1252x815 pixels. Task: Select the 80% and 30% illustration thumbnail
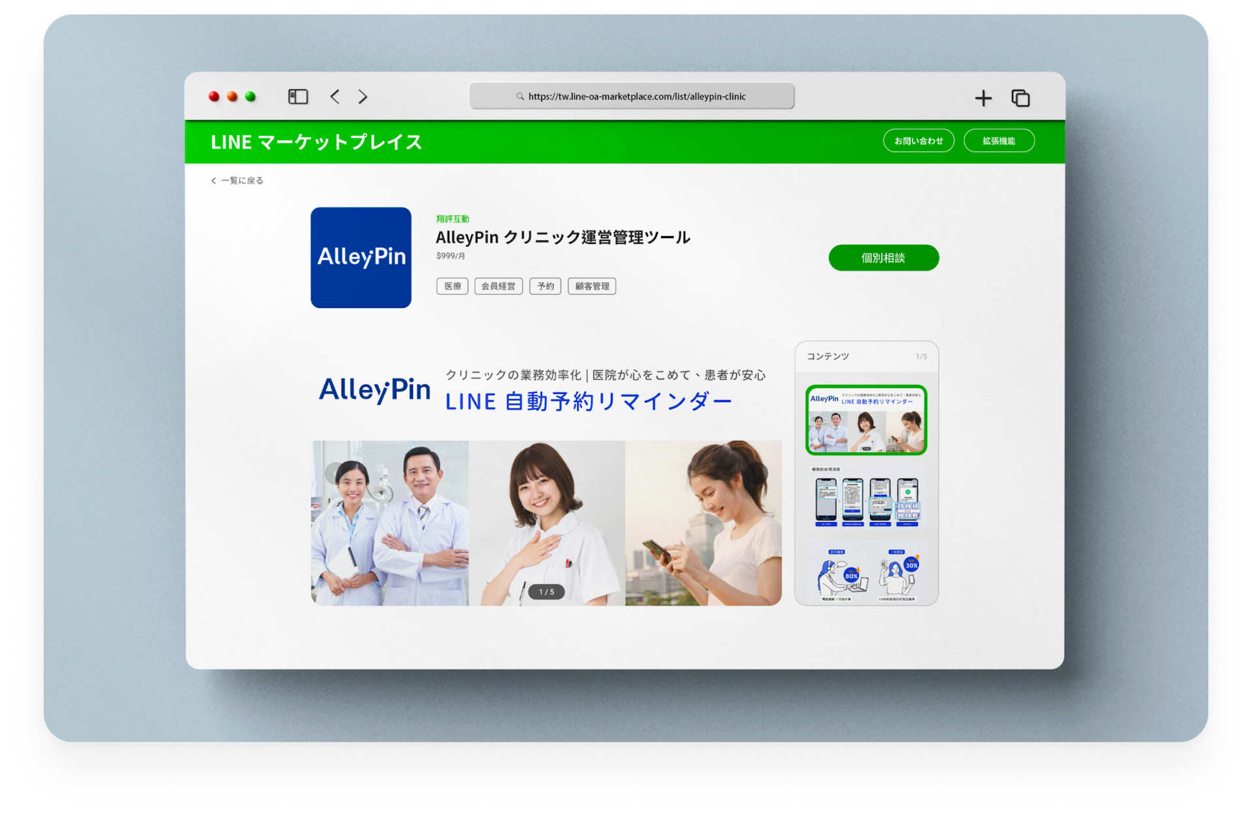(x=866, y=574)
